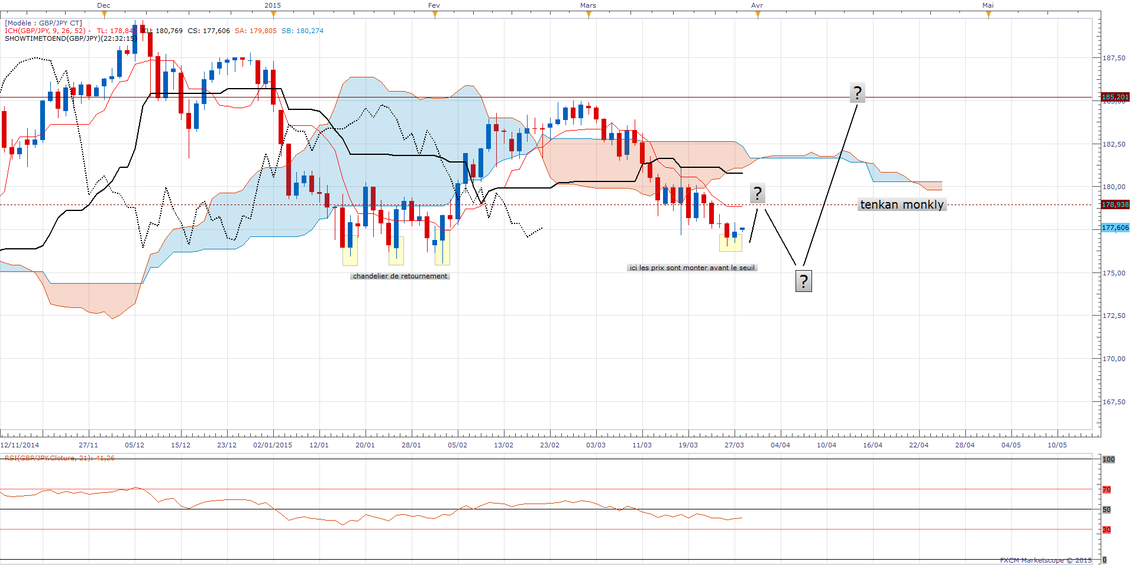The height and width of the screenshot is (565, 1135).
Task: Select the 'tenkan monkly' text label
Action: (x=901, y=204)
